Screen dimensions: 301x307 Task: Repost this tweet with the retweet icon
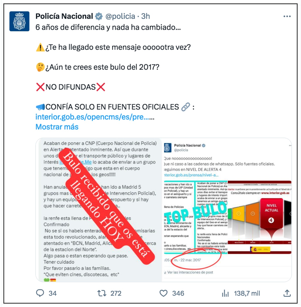(102, 293)
